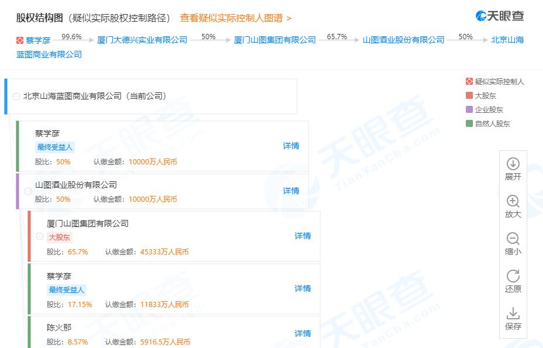Open 查看疑似实际控制人图谱 link
Image resolution: width=543 pixels, height=348 pixels.
pyautogui.click(x=236, y=18)
